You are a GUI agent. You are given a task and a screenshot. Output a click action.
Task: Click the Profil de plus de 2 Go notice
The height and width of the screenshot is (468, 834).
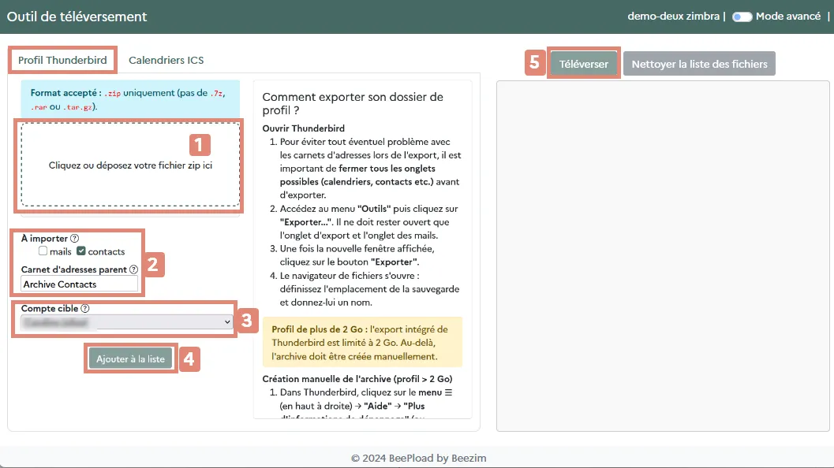(362, 343)
